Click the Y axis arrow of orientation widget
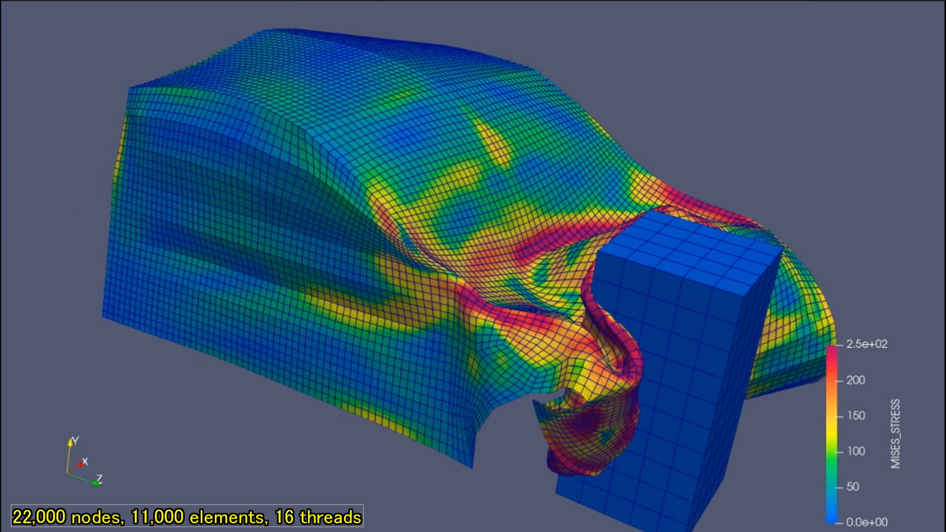The width and height of the screenshot is (946, 532). (x=70, y=442)
